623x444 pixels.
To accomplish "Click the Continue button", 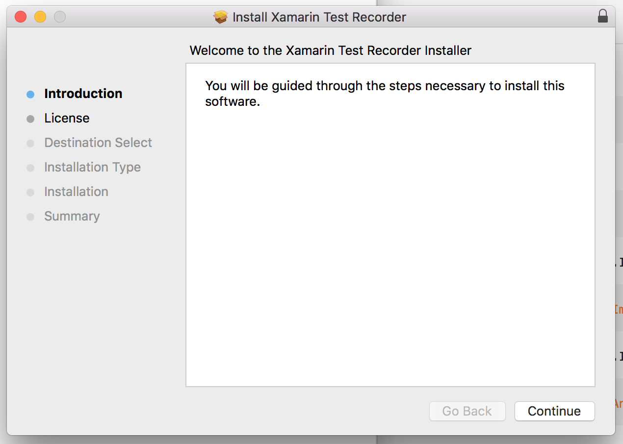I will tap(554, 411).
